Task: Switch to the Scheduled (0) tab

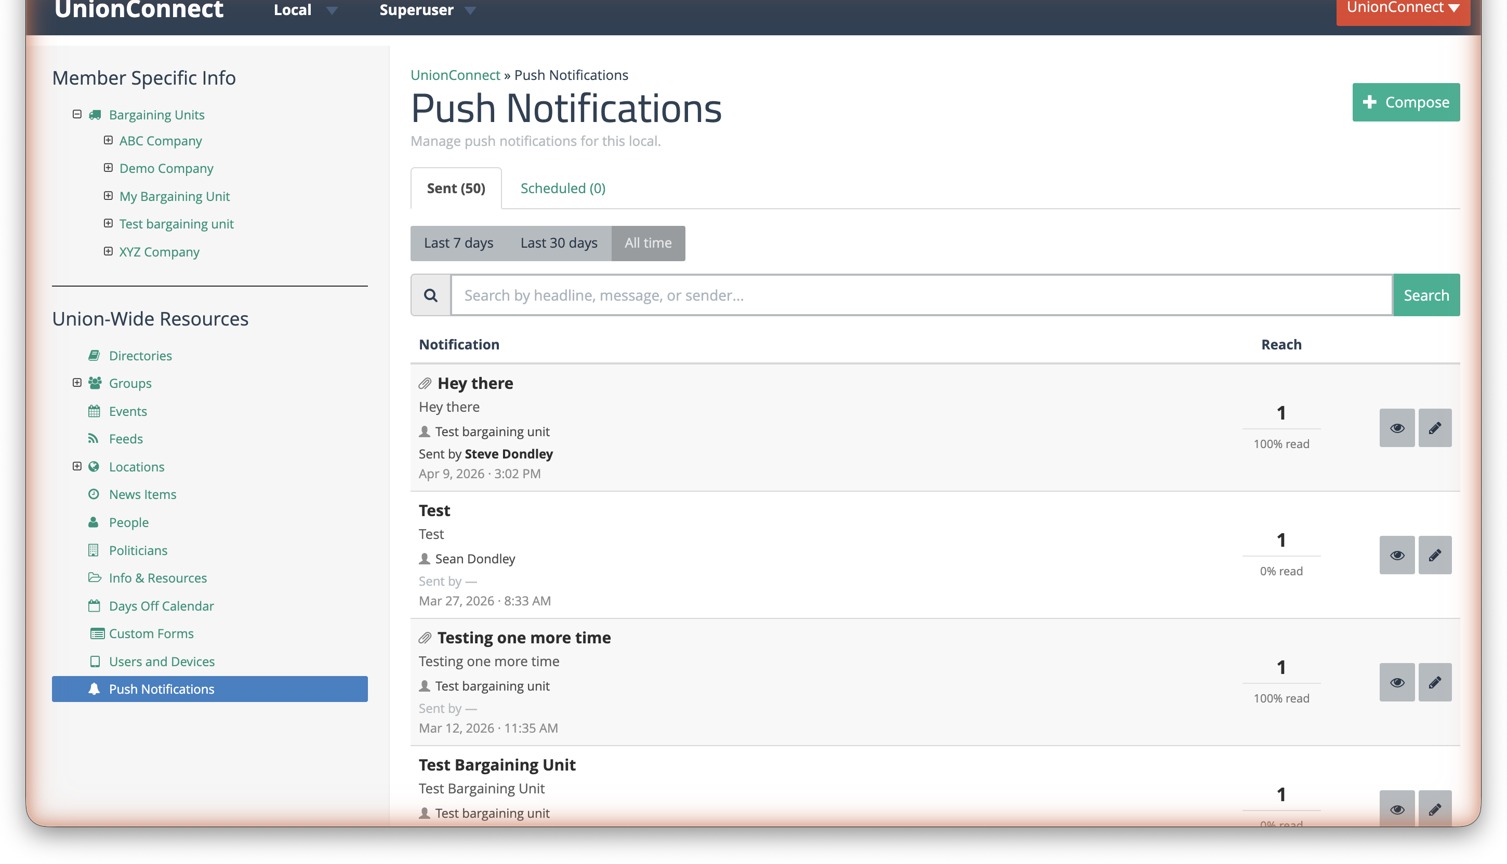Action: pos(563,188)
